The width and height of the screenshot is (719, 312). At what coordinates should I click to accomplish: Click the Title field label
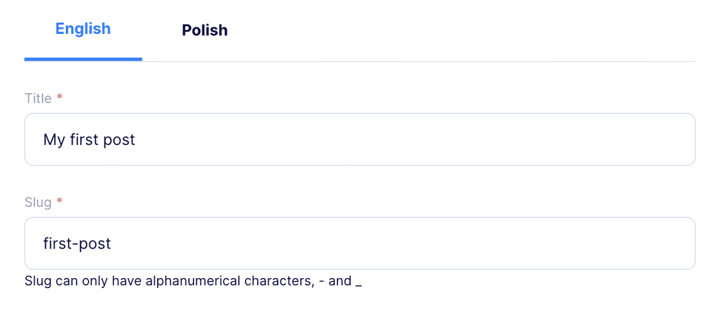(x=38, y=98)
